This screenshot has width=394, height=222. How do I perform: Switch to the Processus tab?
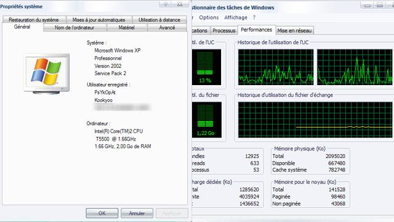(224, 31)
